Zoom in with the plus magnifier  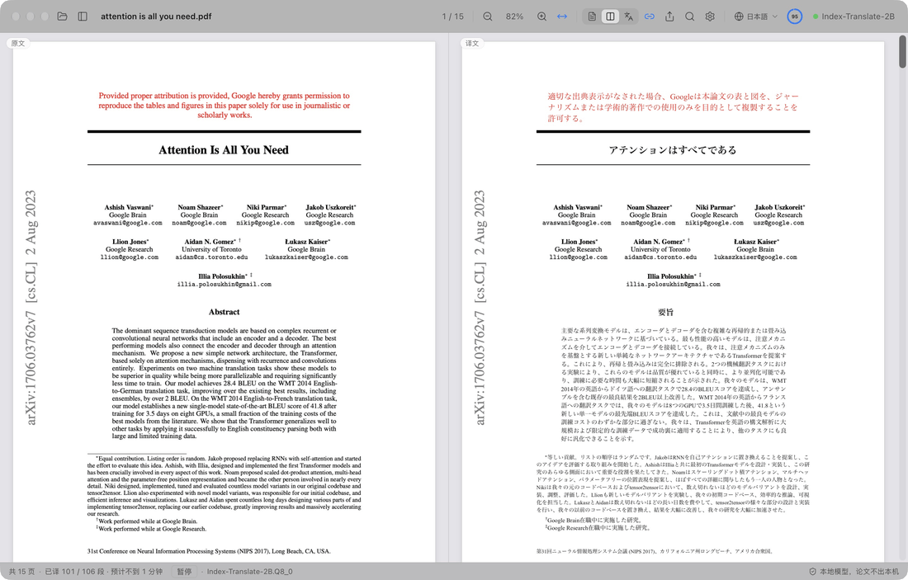tap(541, 17)
